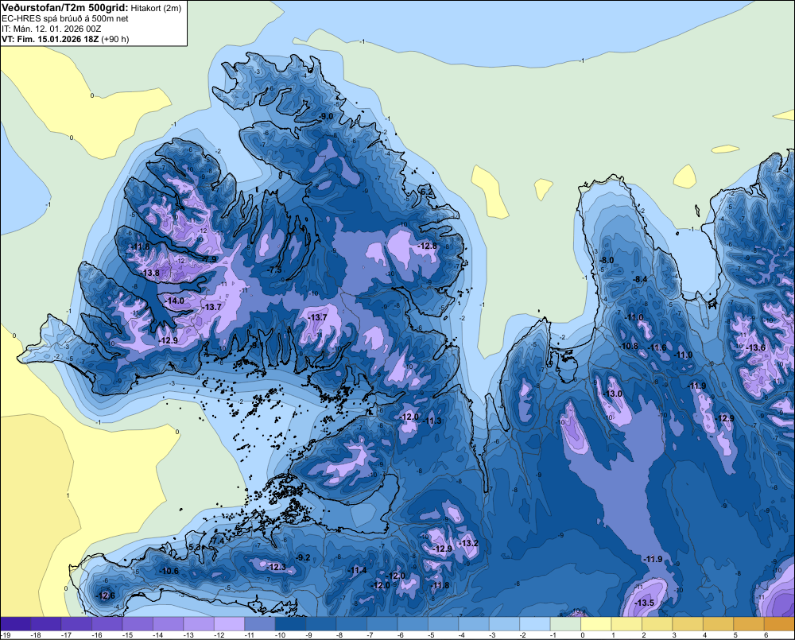The width and height of the screenshot is (795, 640).
Task: Click the '-12.6' temperature label
Action: [x=106, y=595]
